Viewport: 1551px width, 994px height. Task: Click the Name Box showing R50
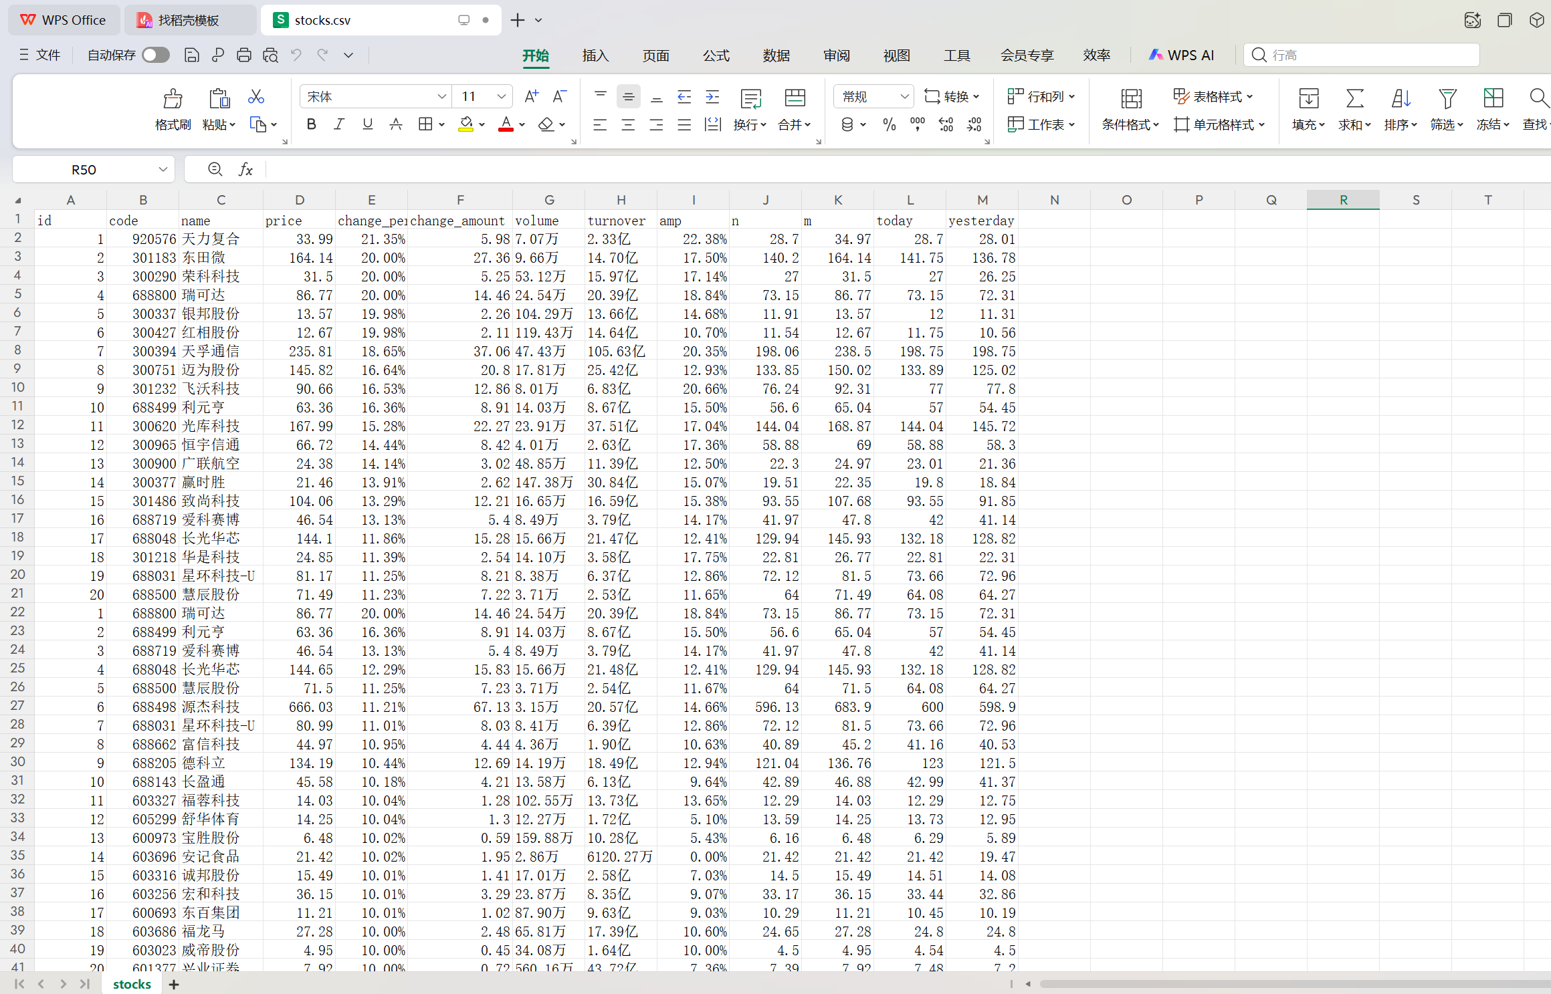pyautogui.click(x=84, y=170)
